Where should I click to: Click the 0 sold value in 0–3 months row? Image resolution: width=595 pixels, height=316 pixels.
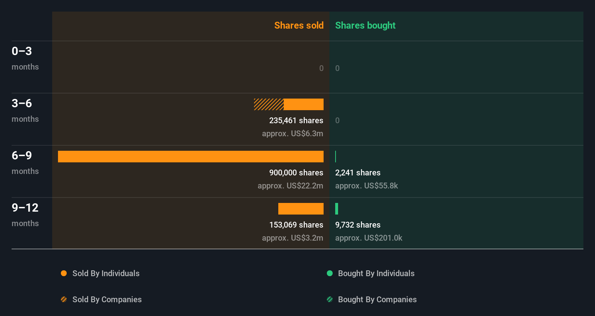coord(321,68)
